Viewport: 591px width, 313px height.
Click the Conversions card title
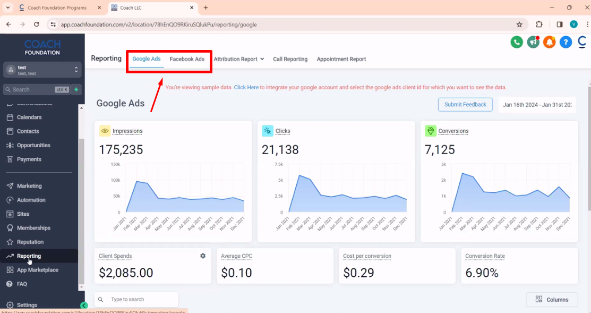(x=453, y=131)
